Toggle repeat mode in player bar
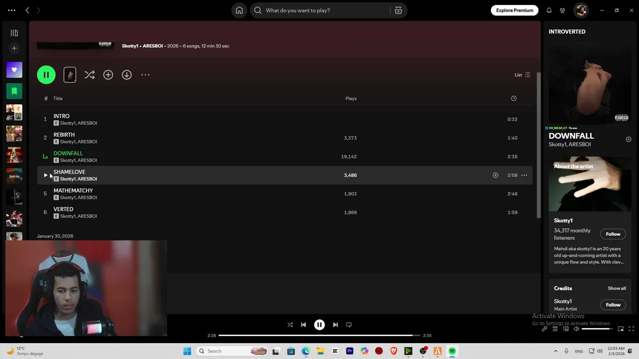The image size is (639, 359). tap(349, 325)
